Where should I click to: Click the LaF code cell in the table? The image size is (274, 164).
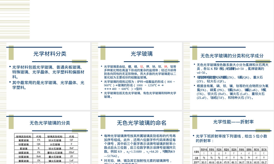click(72, 160)
